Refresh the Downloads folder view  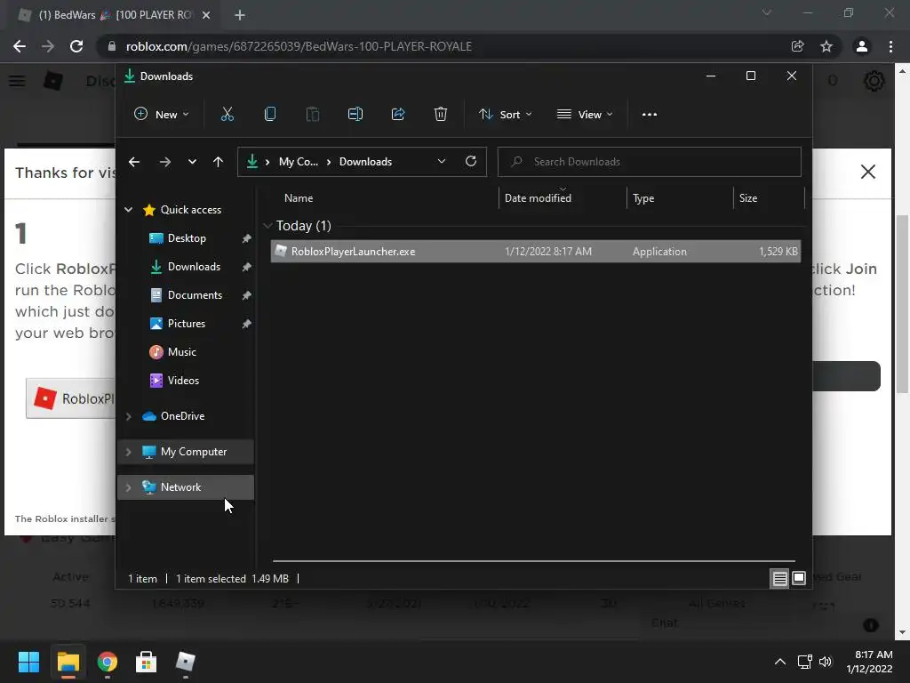pos(471,162)
